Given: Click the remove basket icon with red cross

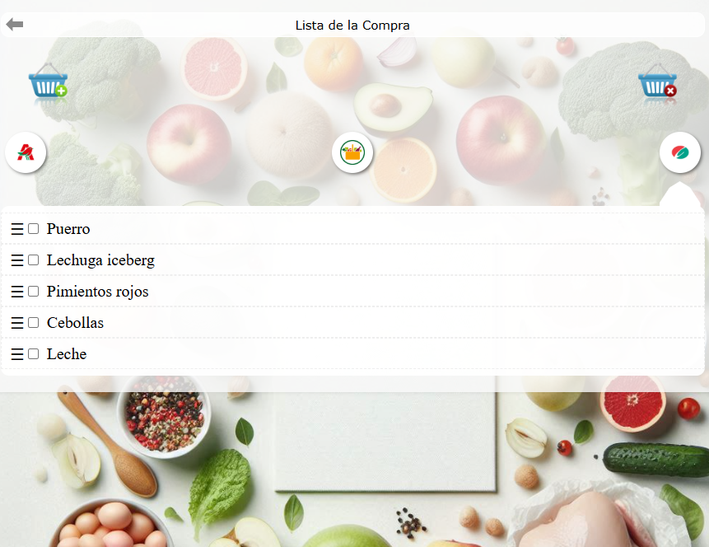Looking at the screenshot, I should pyautogui.click(x=657, y=81).
